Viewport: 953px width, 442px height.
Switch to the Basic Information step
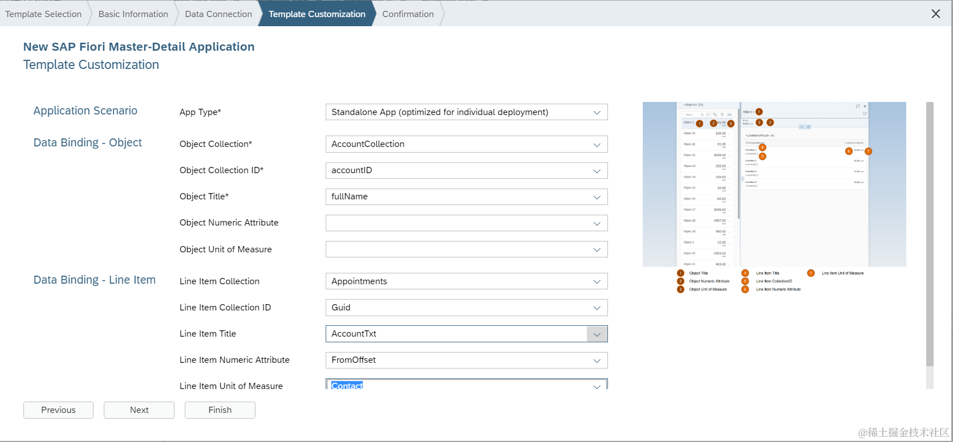click(x=133, y=14)
